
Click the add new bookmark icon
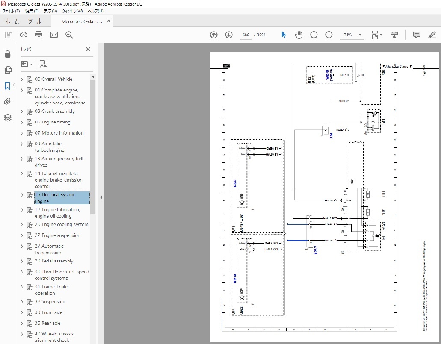click(x=43, y=64)
